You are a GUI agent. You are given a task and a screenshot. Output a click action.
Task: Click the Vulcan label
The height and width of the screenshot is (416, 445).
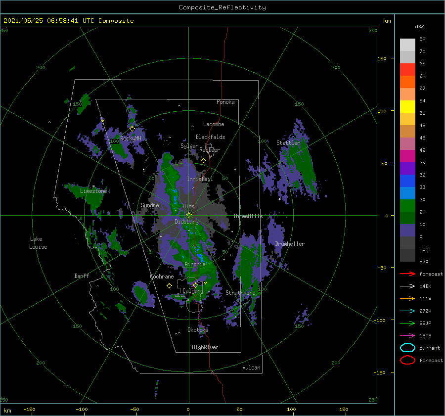click(x=252, y=367)
